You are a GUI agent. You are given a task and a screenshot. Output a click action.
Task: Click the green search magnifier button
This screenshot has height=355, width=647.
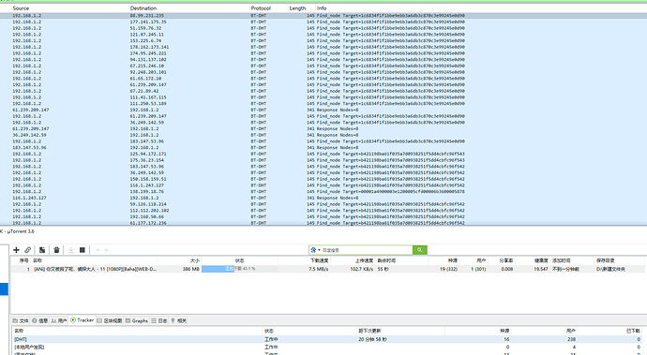(x=420, y=250)
